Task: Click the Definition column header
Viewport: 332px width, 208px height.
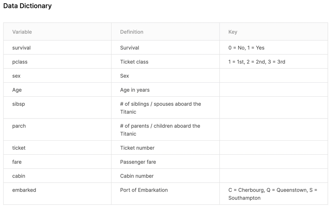Action: [132, 32]
